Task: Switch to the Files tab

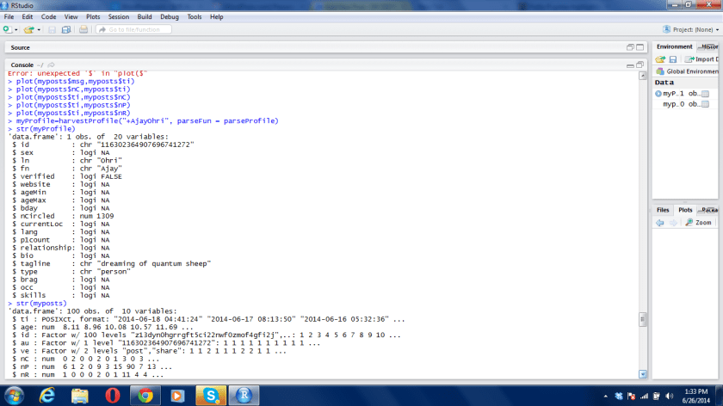Action: (x=663, y=210)
